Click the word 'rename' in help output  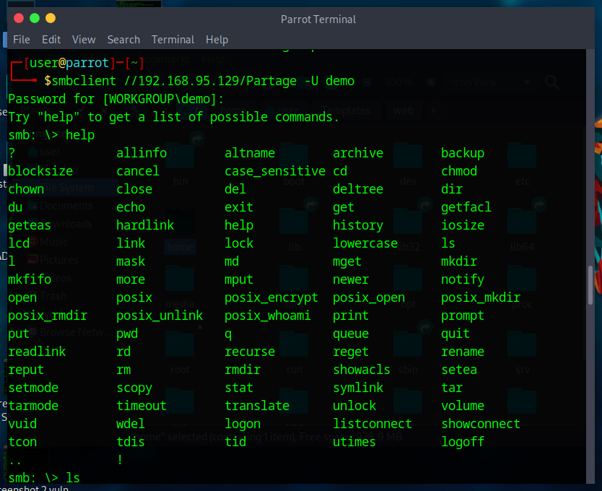pyautogui.click(x=463, y=352)
